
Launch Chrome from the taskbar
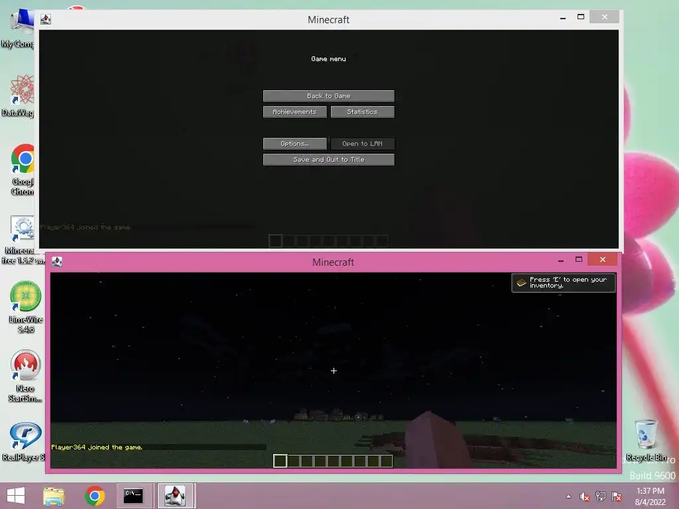(95, 496)
